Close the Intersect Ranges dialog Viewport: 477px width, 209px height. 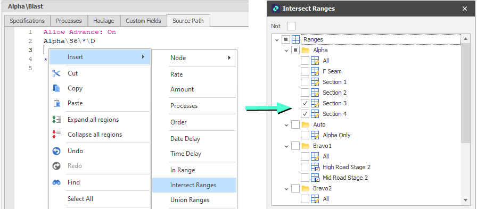pos(465,9)
